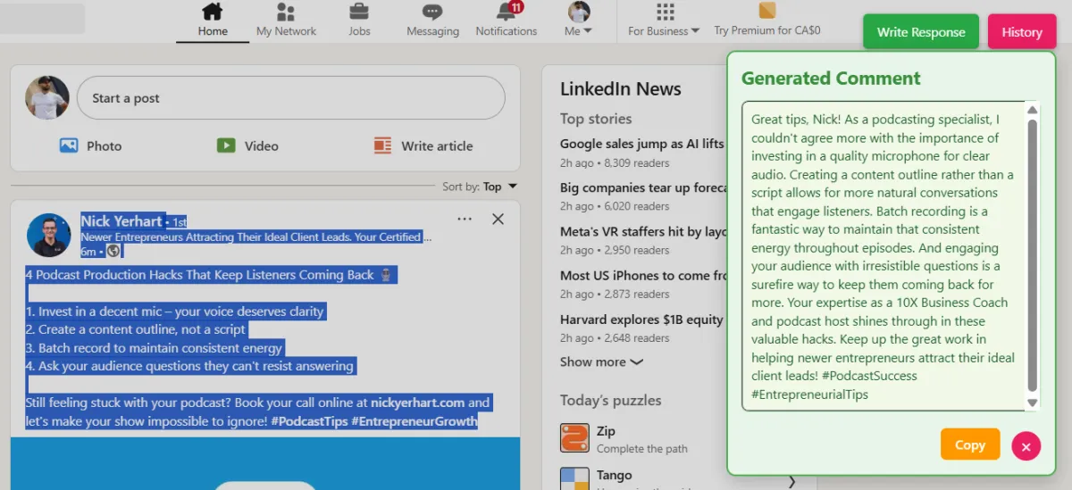Open the History panel
The width and height of the screenshot is (1072, 490).
pos(1022,31)
